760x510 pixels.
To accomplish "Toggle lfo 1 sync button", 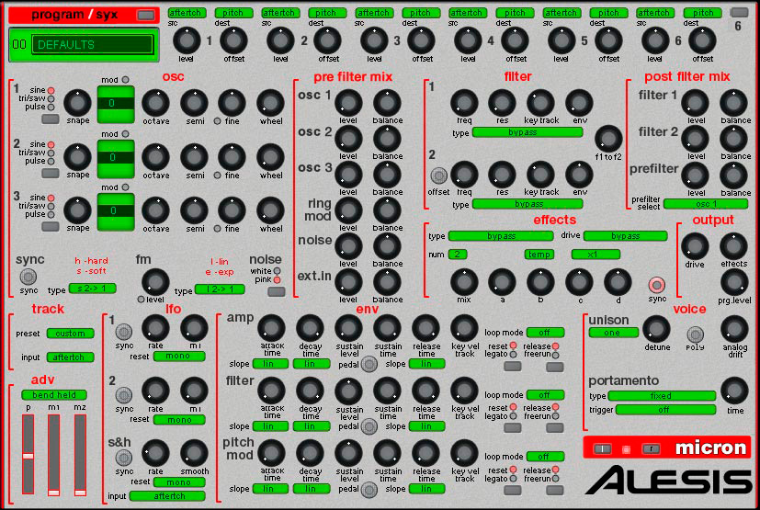I will tap(123, 332).
